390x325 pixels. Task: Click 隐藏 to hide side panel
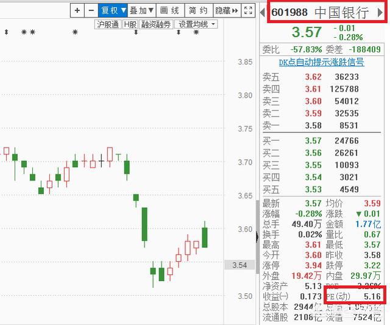227,10
